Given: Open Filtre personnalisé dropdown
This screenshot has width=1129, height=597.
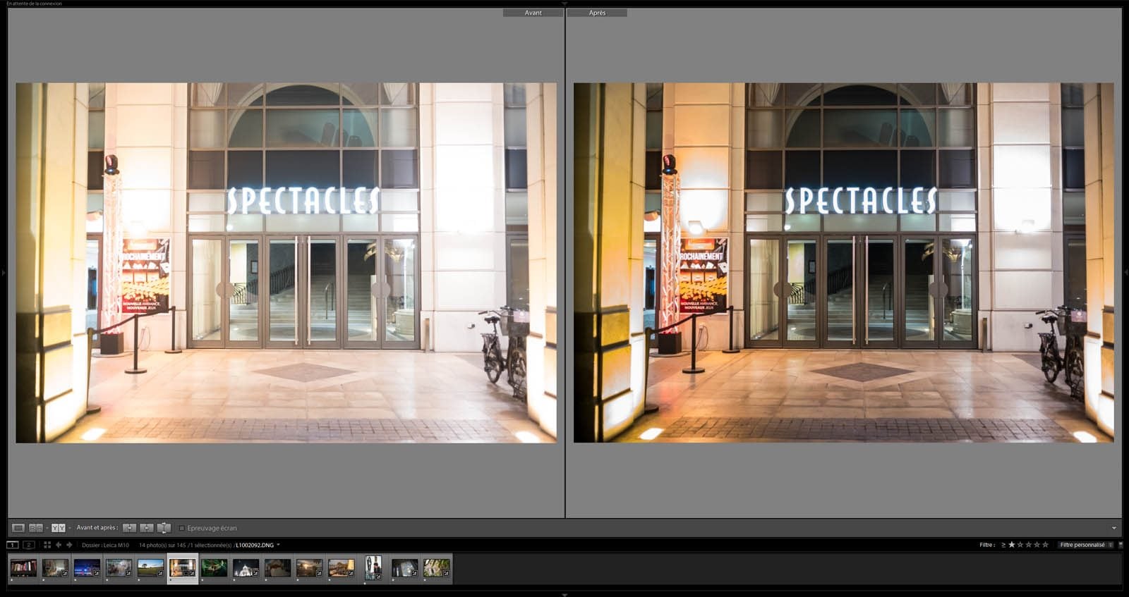Looking at the screenshot, I should click(1085, 545).
